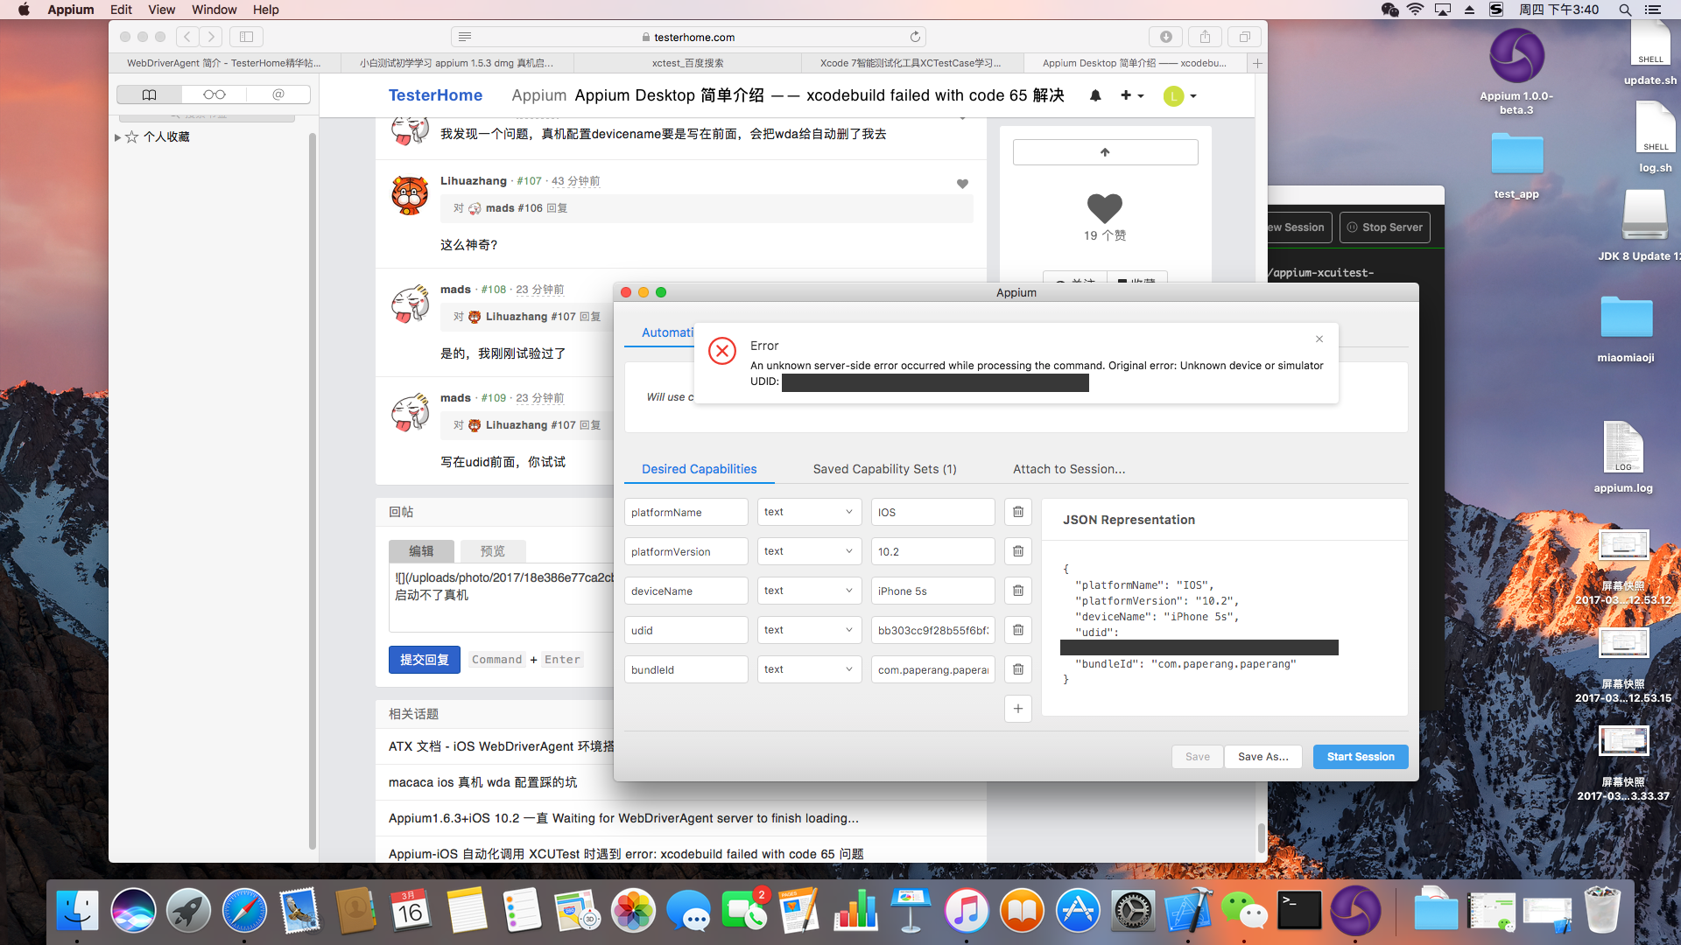Open the WebDriverAgent 简介 Safari tab
The image size is (1681, 945).
point(224,63)
